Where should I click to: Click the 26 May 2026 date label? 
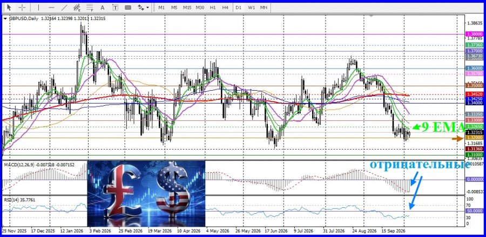tap(247, 231)
